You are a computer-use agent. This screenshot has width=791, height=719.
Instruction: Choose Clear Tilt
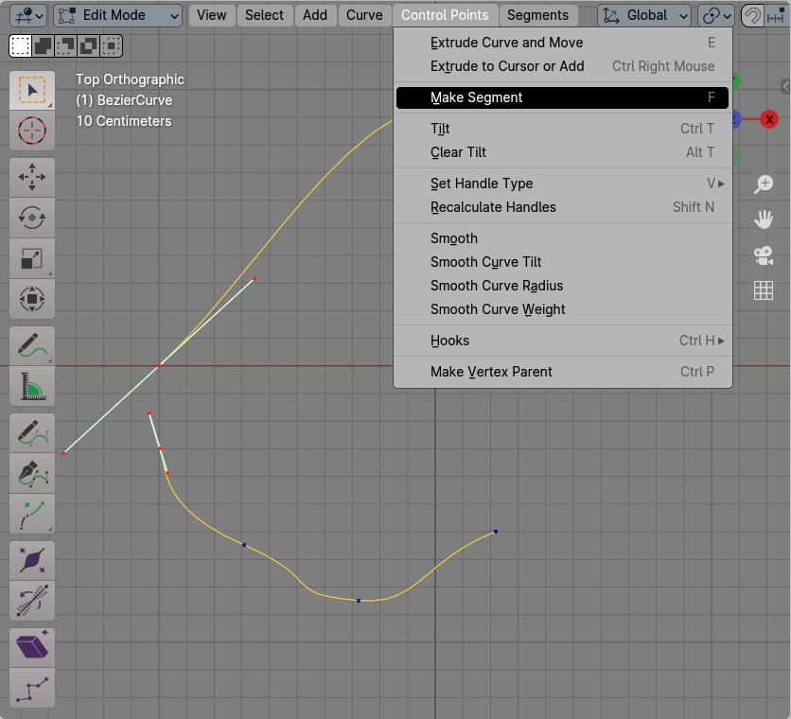pos(562,152)
